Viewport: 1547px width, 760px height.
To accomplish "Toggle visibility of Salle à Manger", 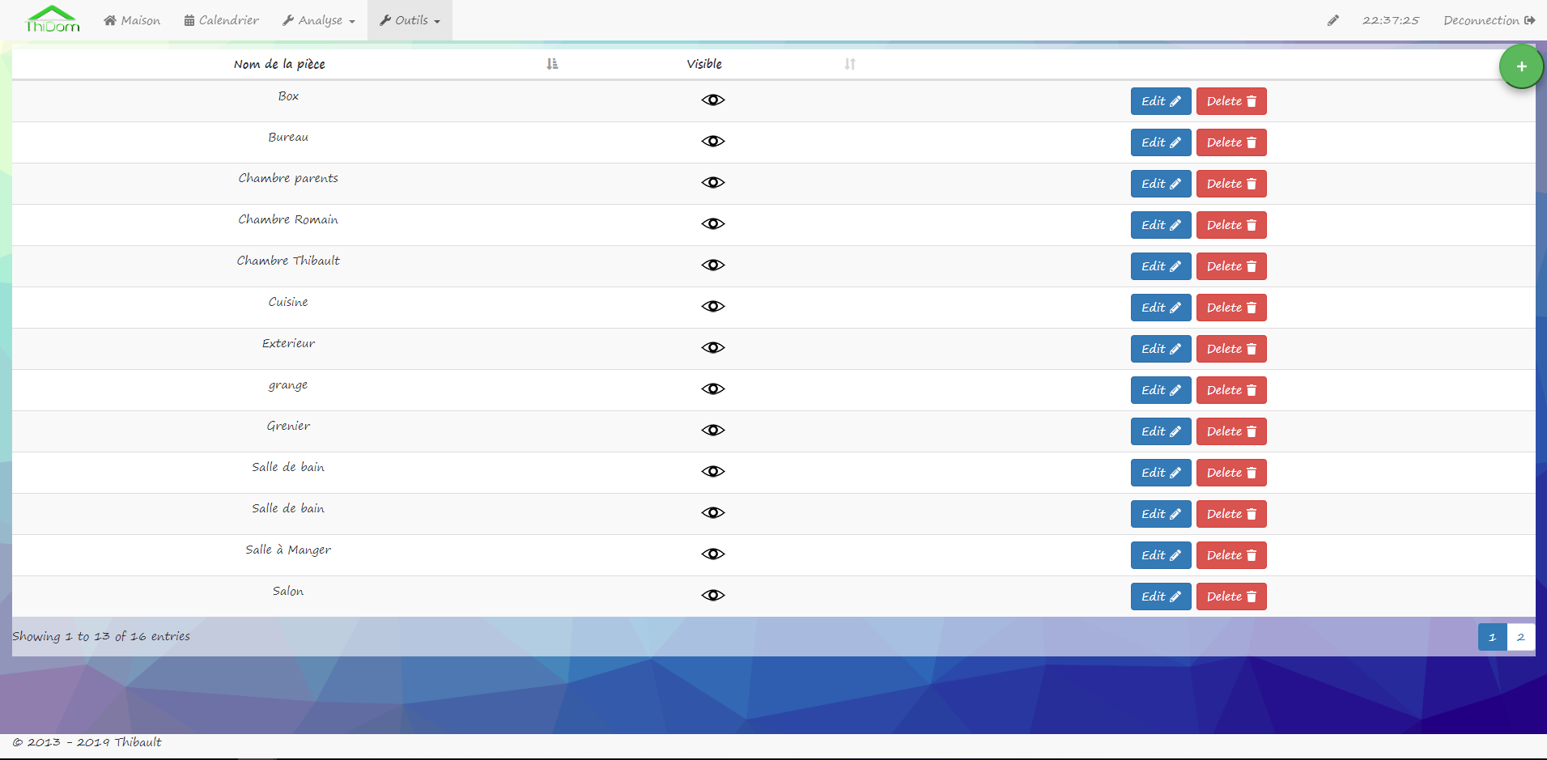I will click(x=713, y=554).
